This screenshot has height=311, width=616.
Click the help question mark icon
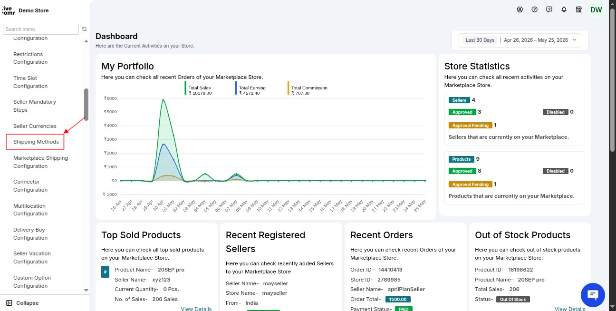(535, 10)
